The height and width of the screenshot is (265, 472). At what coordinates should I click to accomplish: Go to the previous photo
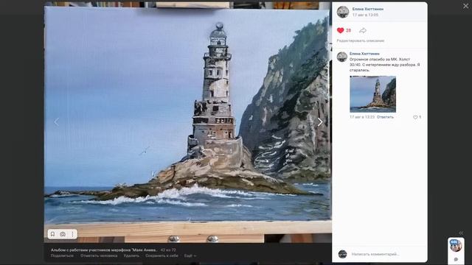(56, 121)
